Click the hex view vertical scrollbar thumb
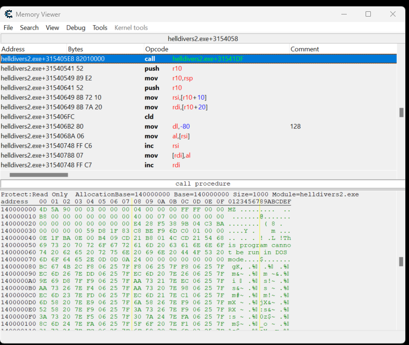The image size is (409, 345). [401, 261]
